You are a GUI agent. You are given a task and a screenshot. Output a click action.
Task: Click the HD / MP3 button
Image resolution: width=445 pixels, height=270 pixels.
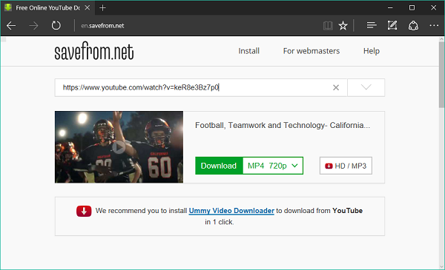(346, 166)
